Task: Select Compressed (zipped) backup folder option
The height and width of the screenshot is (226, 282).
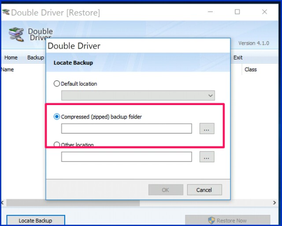Action: click(57, 117)
